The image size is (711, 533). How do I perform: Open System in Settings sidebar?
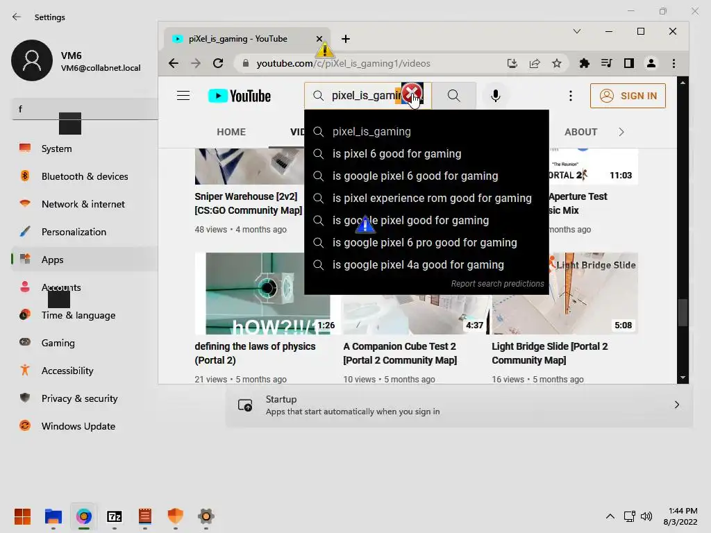(x=84, y=149)
